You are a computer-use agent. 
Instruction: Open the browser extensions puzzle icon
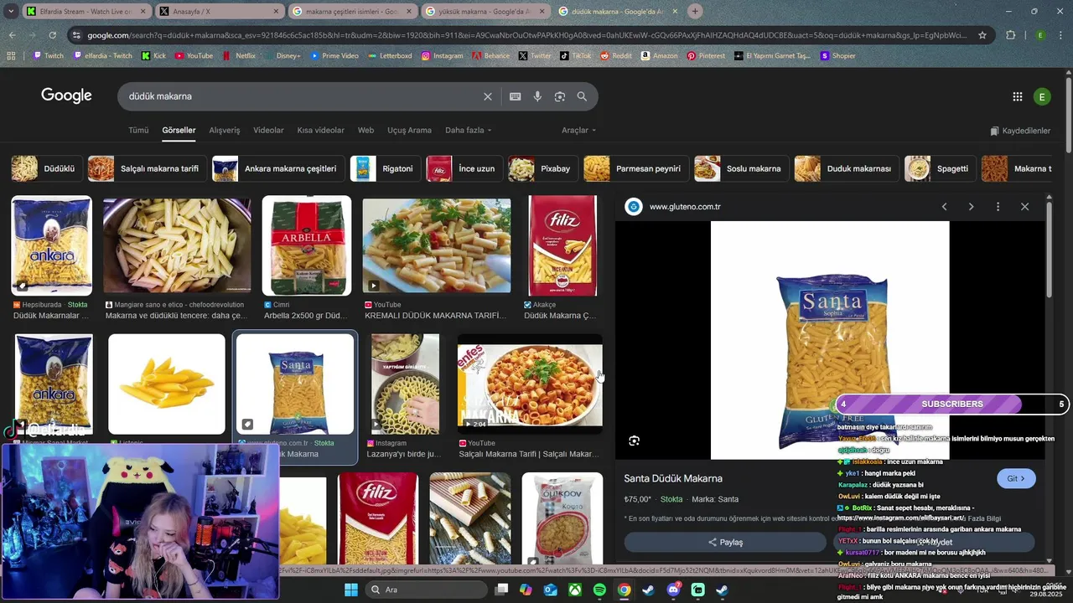pyautogui.click(x=1010, y=35)
